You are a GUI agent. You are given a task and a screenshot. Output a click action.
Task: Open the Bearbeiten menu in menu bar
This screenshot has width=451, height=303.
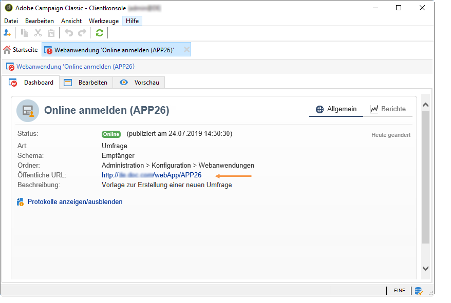point(40,21)
